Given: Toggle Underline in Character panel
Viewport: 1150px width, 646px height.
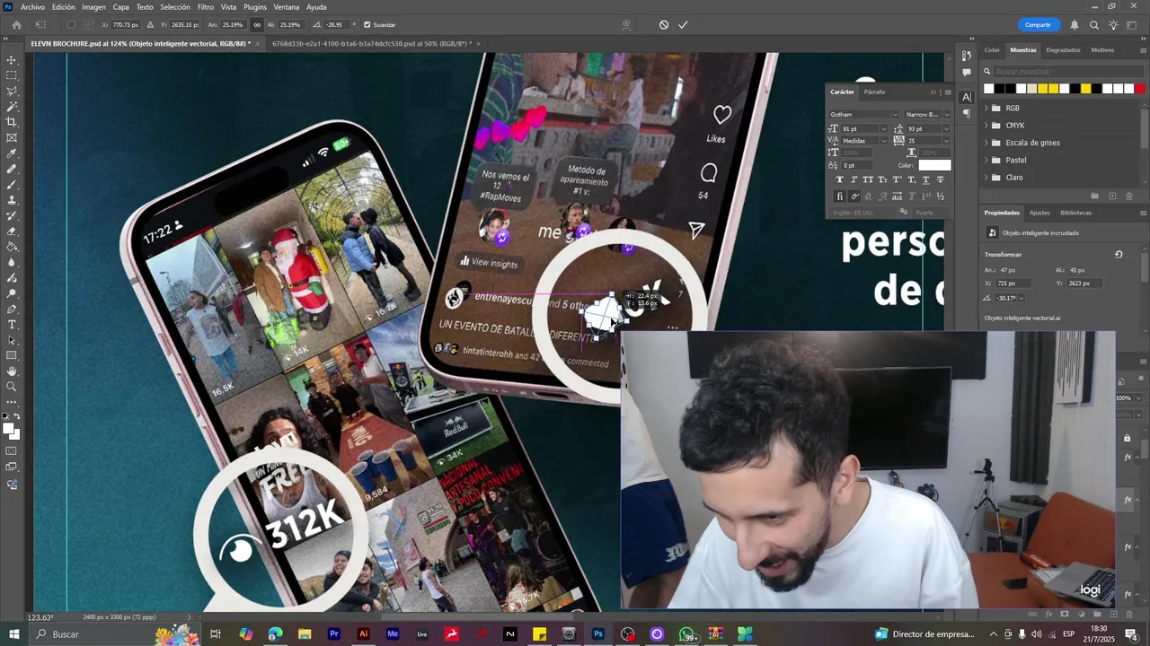Looking at the screenshot, I should click(925, 179).
